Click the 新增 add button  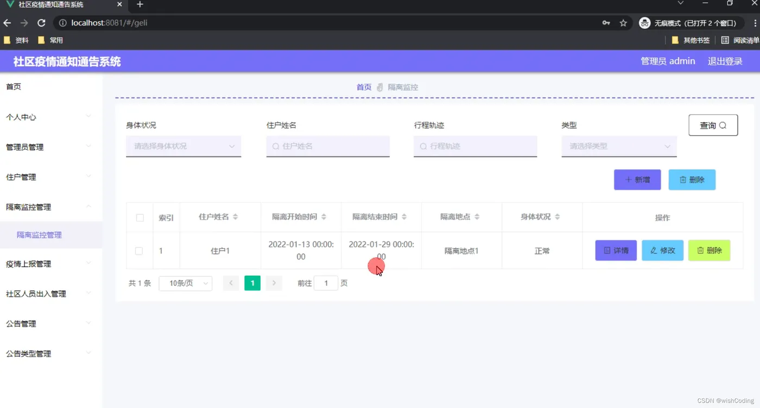637,180
